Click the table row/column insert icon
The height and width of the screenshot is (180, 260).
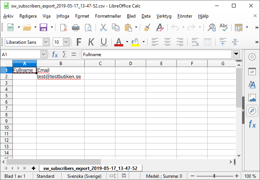point(239,27)
